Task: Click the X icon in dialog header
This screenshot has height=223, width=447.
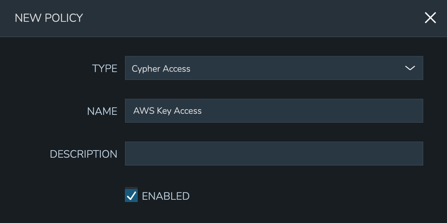Action: tap(430, 18)
